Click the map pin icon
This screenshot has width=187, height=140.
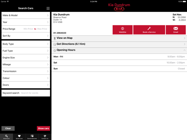click(55, 39)
